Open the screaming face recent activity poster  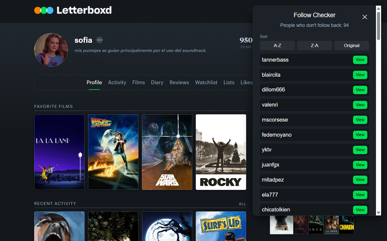[59, 226]
